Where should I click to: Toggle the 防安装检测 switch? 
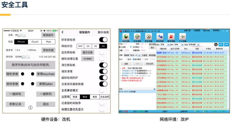[x=103, y=40]
